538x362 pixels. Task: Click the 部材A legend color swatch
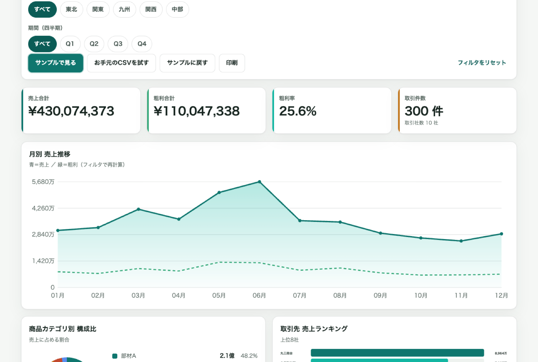coord(115,356)
